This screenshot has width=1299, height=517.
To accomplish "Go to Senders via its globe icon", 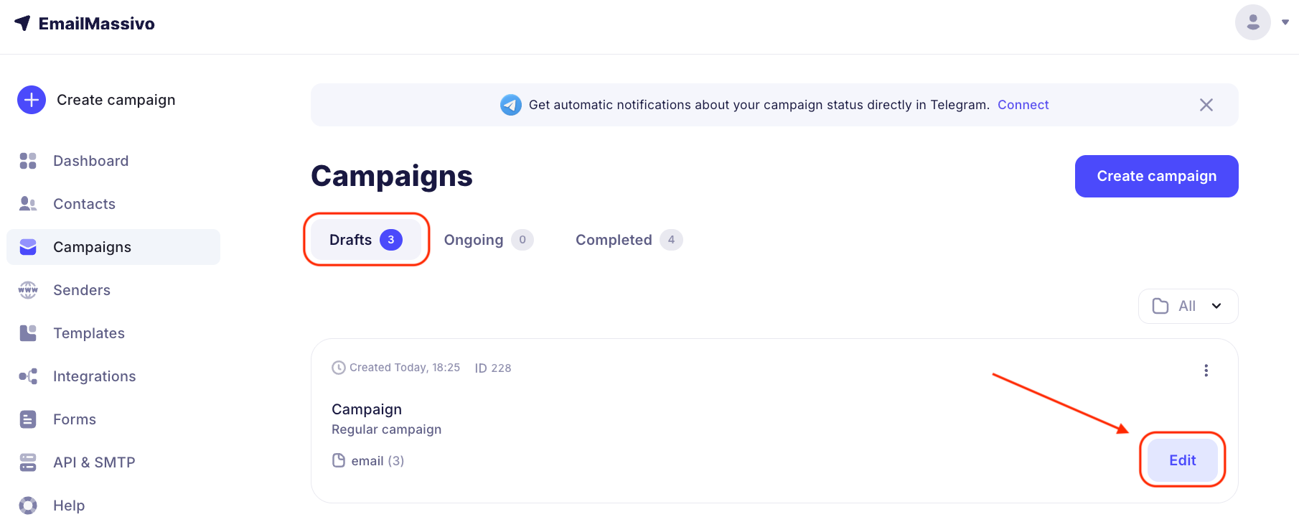I will 28,290.
